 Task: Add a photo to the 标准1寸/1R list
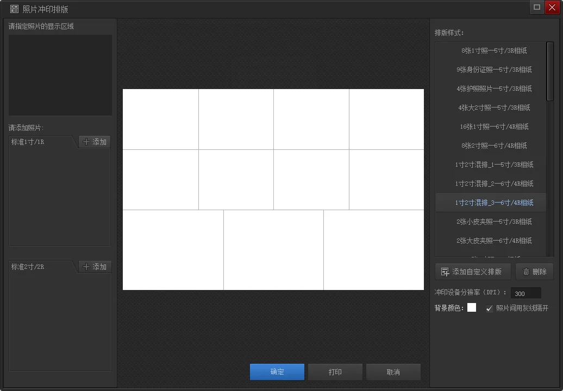95,142
